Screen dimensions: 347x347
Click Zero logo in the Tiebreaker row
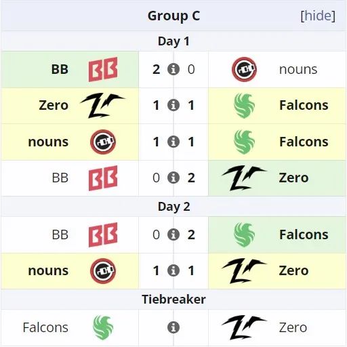pos(244,327)
